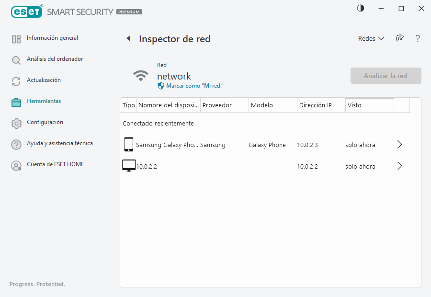Expand details for Samsung Galaxy Phone row
The width and height of the screenshot is (431, 297).
[x=400, y=145]
